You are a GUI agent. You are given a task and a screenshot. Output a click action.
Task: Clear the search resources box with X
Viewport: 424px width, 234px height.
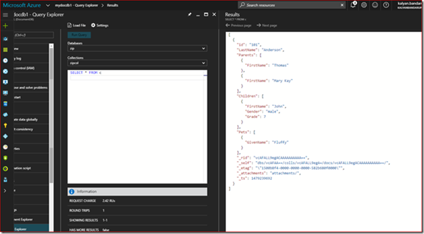[x=342, y=5]
